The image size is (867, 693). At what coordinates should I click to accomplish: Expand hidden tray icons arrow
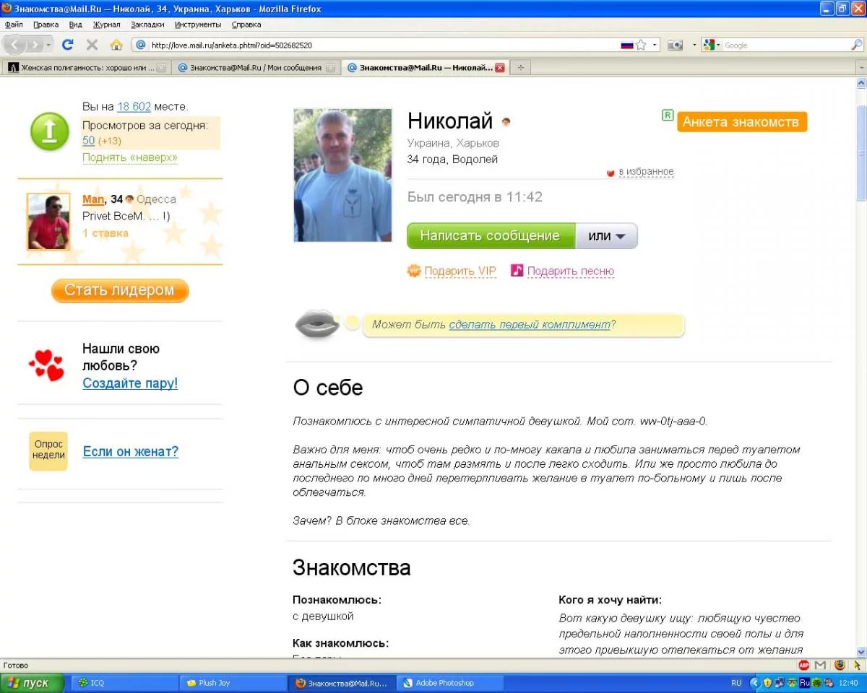(x=756, y=683)
